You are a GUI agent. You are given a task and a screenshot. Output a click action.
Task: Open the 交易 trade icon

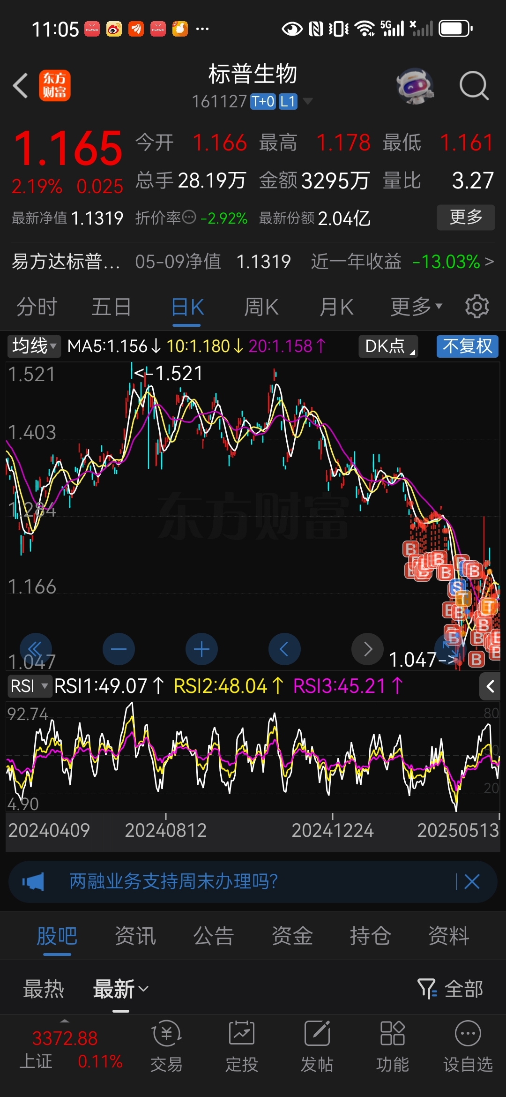pos(166,1047)
